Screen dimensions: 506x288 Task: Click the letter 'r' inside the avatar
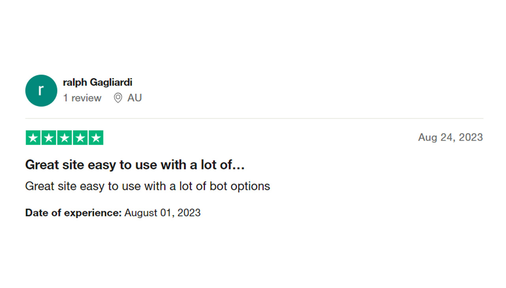41,90
